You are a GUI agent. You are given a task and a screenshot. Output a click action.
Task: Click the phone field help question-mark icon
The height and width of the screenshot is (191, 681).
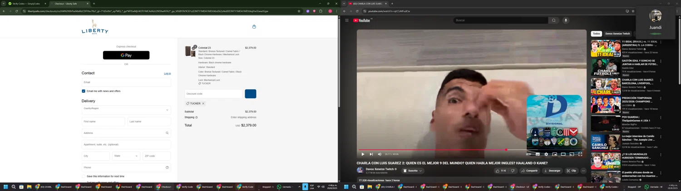[x=167, y=167]
